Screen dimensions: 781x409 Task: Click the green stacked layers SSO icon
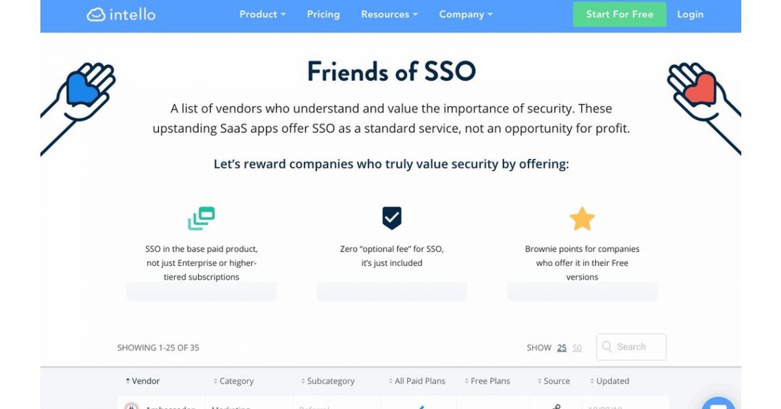coord(201,219)
